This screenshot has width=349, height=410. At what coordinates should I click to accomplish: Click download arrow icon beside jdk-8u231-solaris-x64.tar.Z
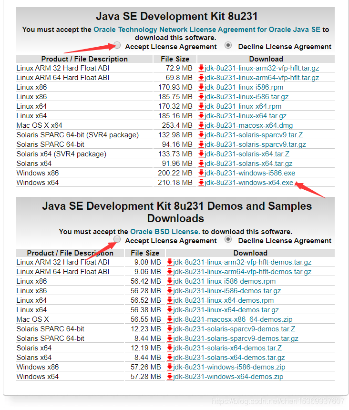(x=201, y=154)
